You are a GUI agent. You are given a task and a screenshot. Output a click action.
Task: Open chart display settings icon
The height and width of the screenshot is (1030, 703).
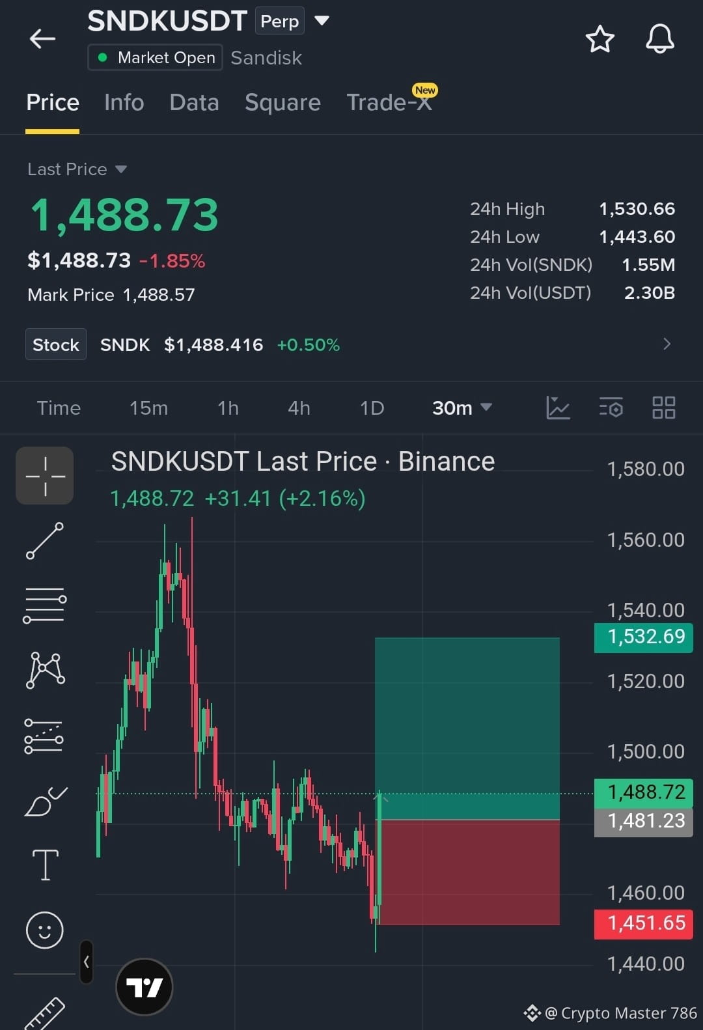(611, 408)
